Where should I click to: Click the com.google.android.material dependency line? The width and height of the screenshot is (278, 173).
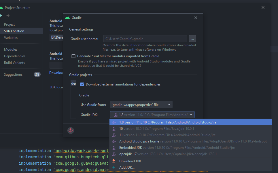point(64,170)
